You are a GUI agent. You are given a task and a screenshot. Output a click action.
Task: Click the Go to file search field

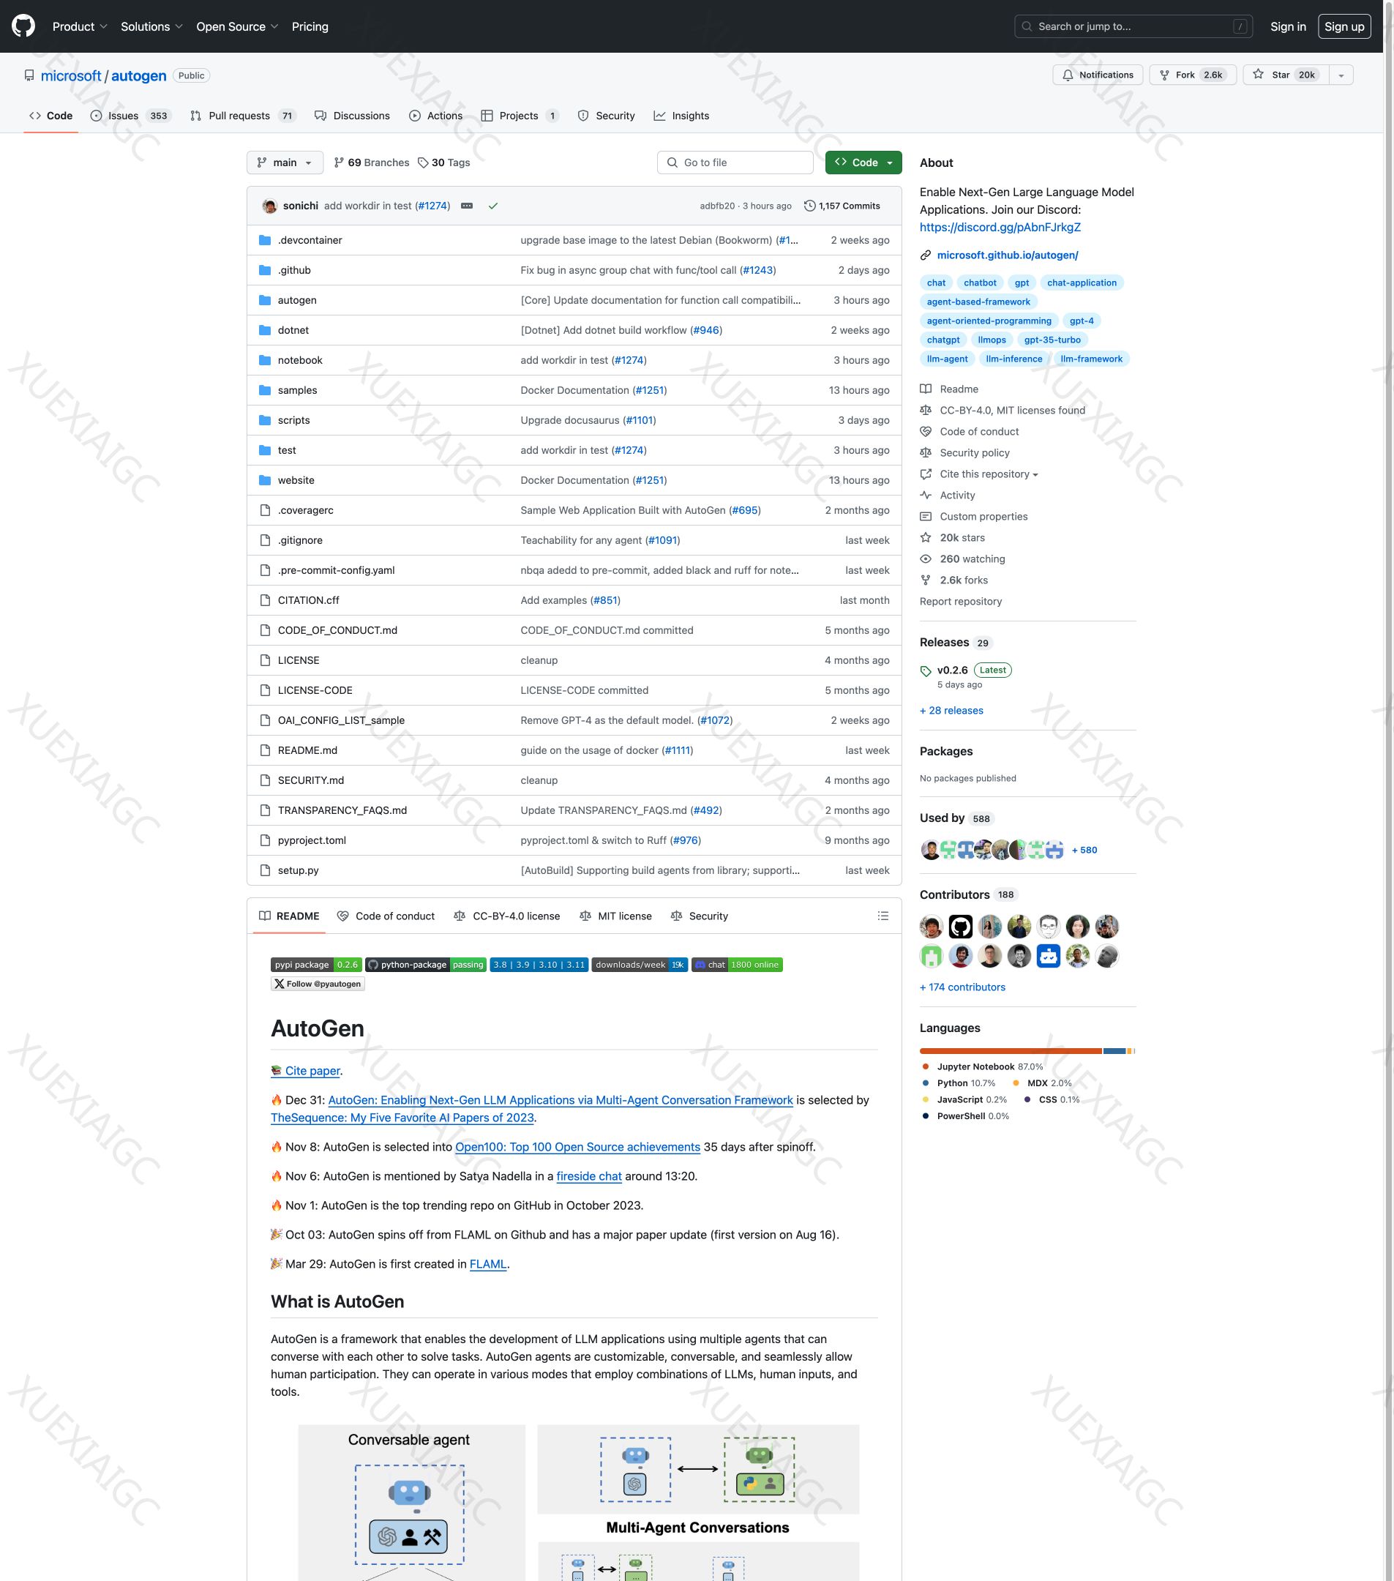[735, 162]
